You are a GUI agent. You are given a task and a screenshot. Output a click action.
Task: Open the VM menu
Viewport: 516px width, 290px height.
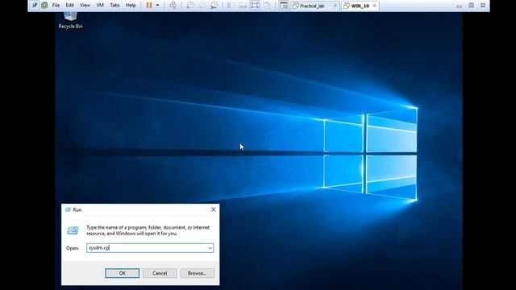click(100, 6)
